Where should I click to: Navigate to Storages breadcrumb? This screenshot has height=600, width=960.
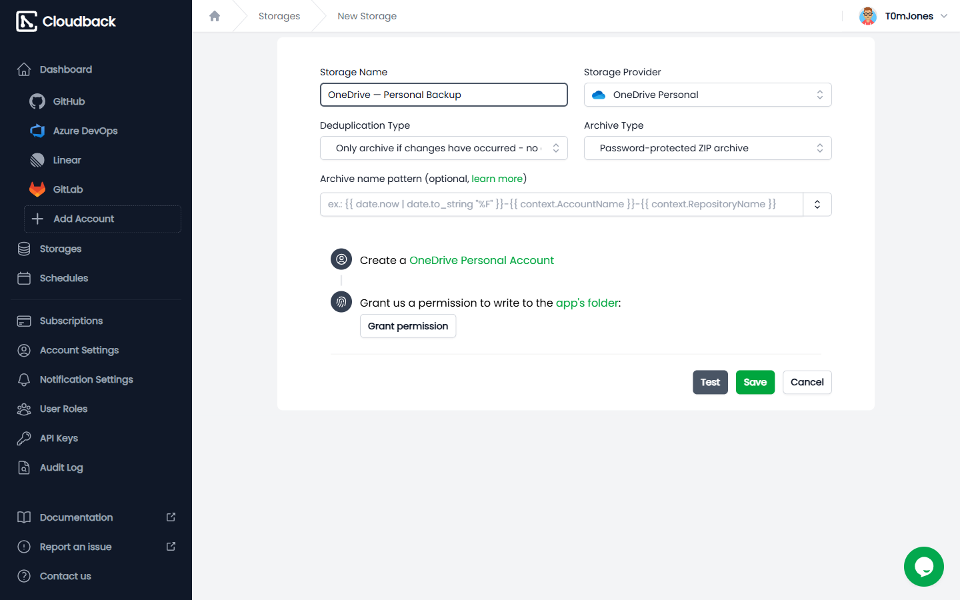tap(279, 16)
